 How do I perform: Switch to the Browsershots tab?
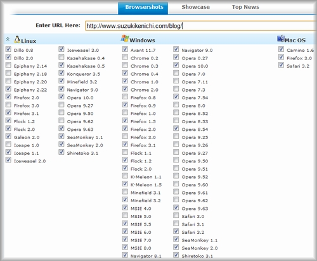(x=143, y=8)
